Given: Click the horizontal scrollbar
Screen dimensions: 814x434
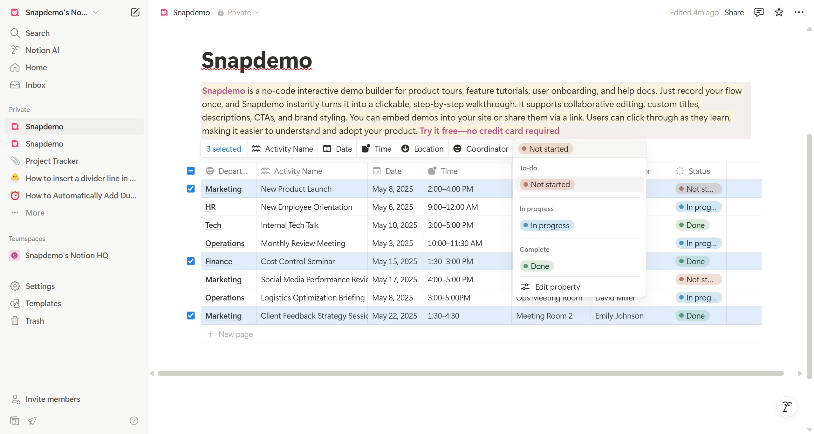Looking at the screenshot, I should click(x=470, y=373).
